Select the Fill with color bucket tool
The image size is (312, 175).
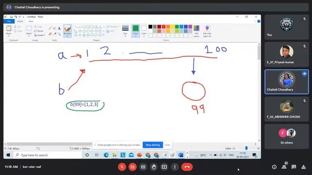[55, 28]
